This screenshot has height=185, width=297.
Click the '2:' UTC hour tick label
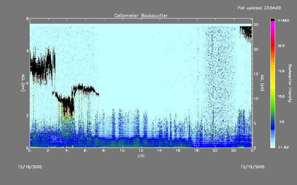49,151
